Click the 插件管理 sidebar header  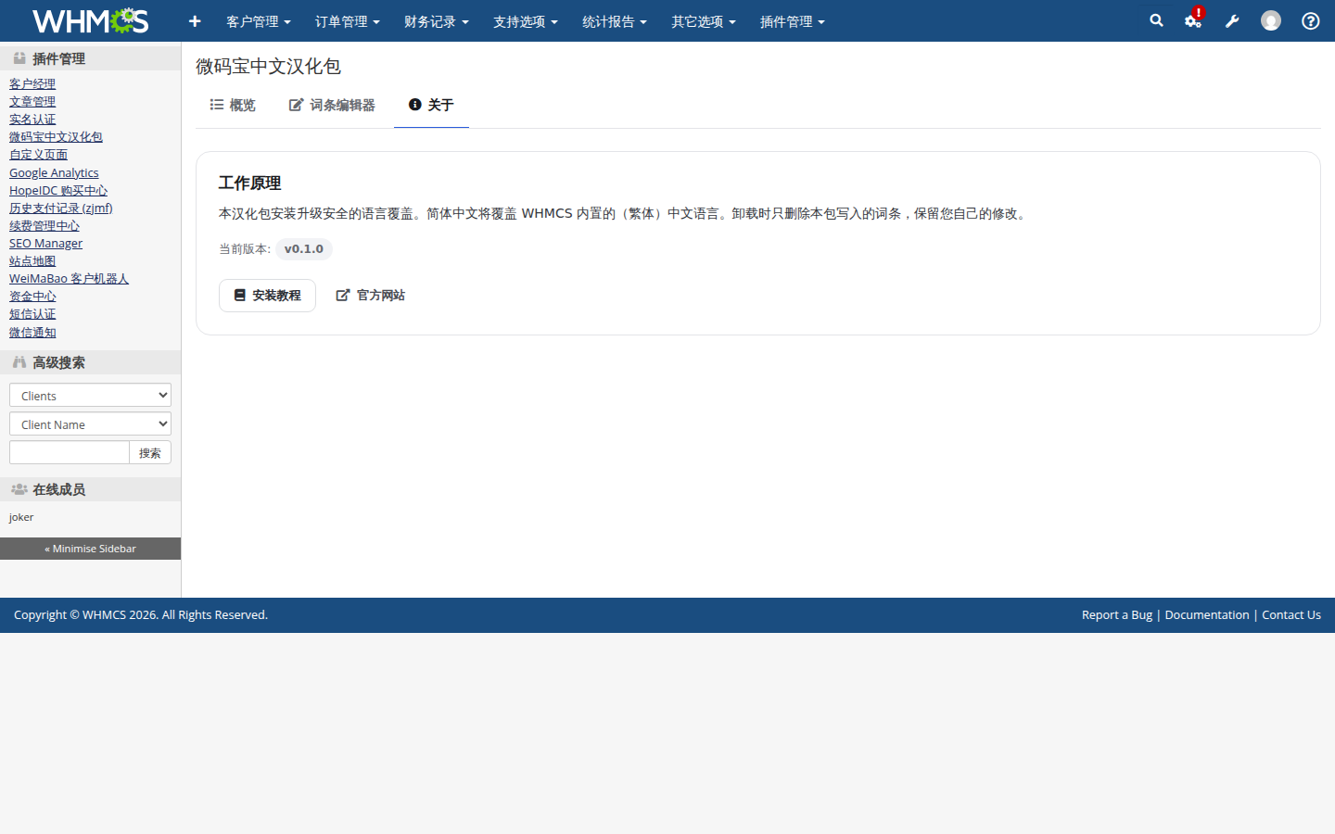(90, 58)
